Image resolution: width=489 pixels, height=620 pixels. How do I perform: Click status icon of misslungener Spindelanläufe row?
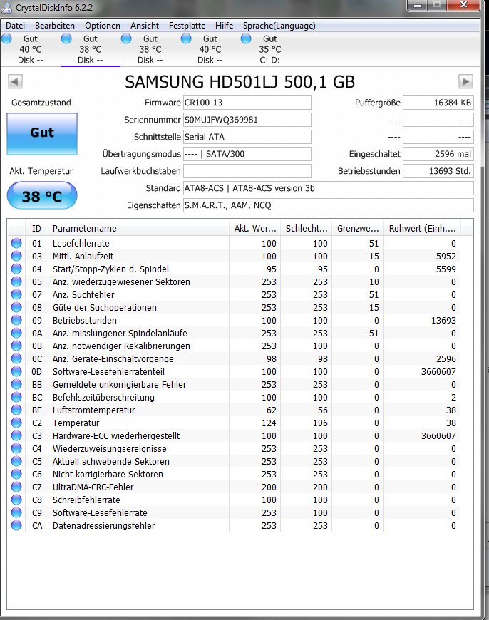pos(16,333)
